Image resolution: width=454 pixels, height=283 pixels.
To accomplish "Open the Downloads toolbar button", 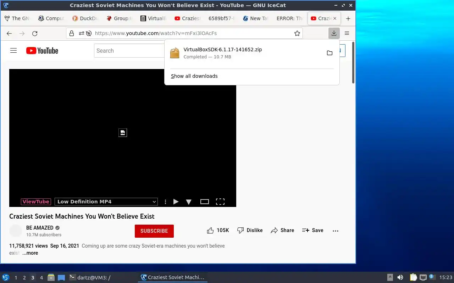I will [x=334, y=33].
